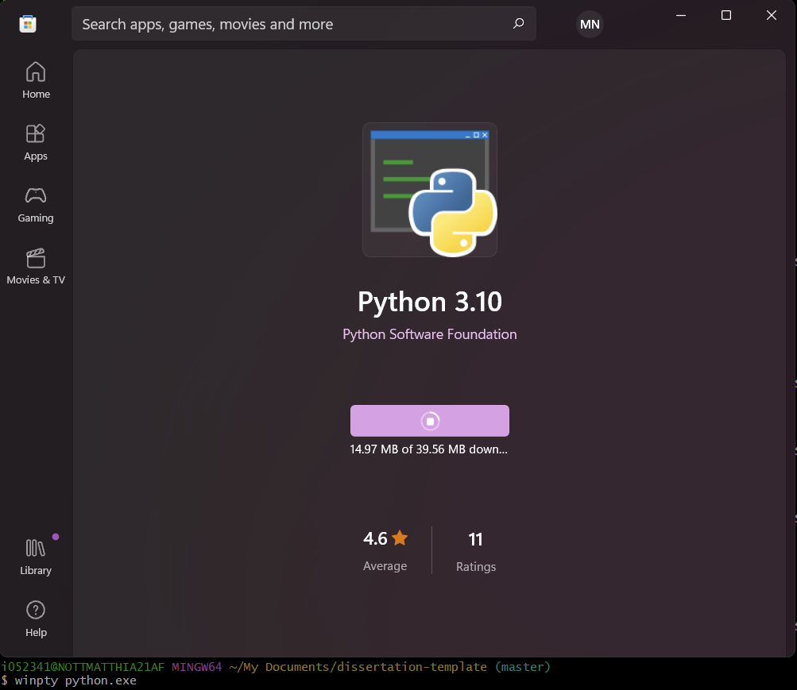Image resolution: width=797 pixels, height=690 pixels.
Task: Open Python Software Foundation publisher link
Action: coord(430,334)
